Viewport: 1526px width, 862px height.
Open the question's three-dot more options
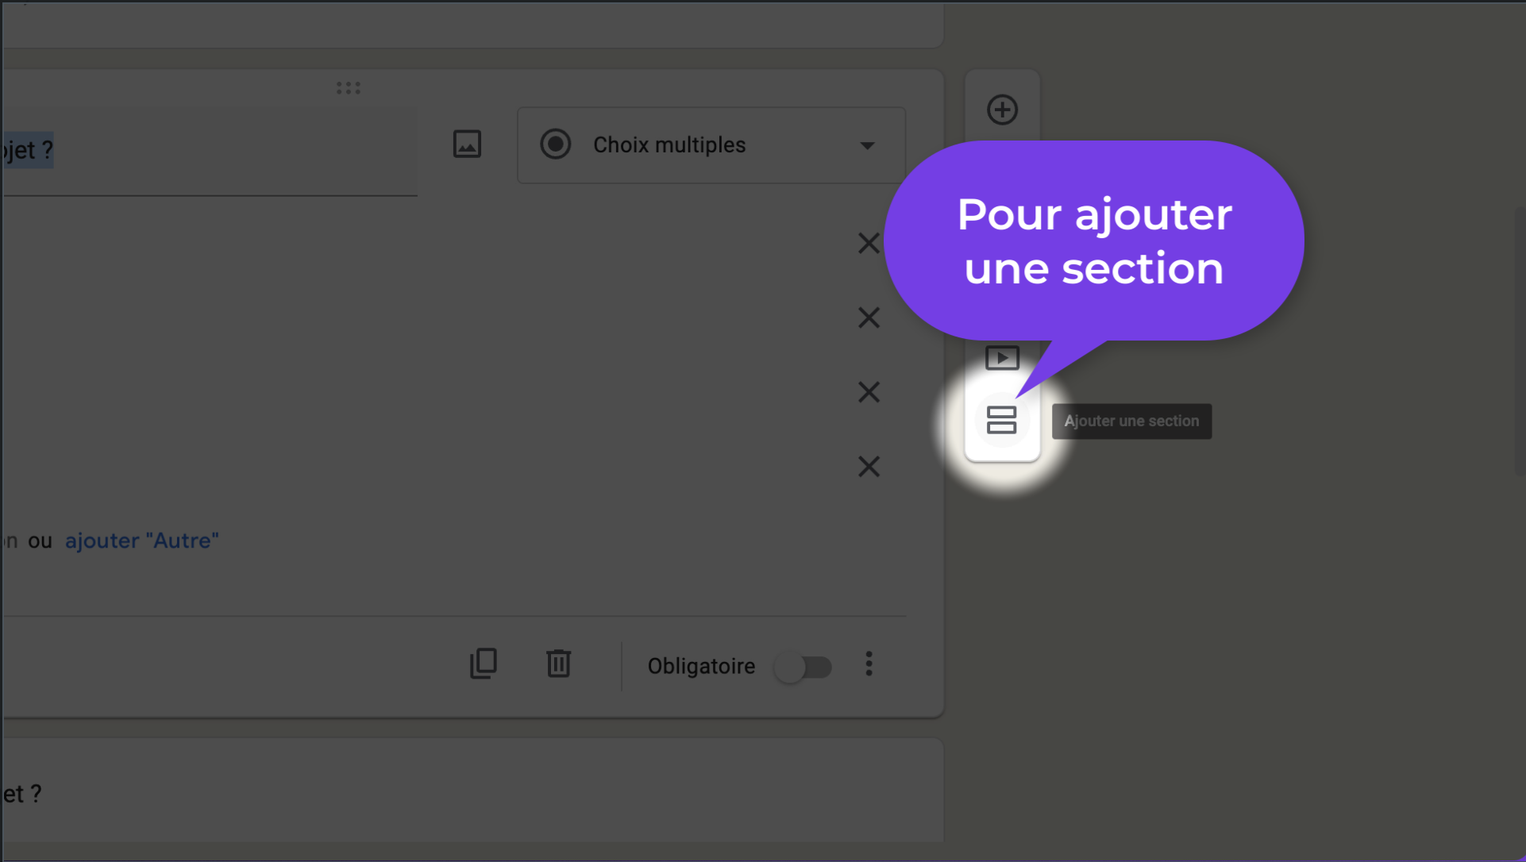coord(869,664)
